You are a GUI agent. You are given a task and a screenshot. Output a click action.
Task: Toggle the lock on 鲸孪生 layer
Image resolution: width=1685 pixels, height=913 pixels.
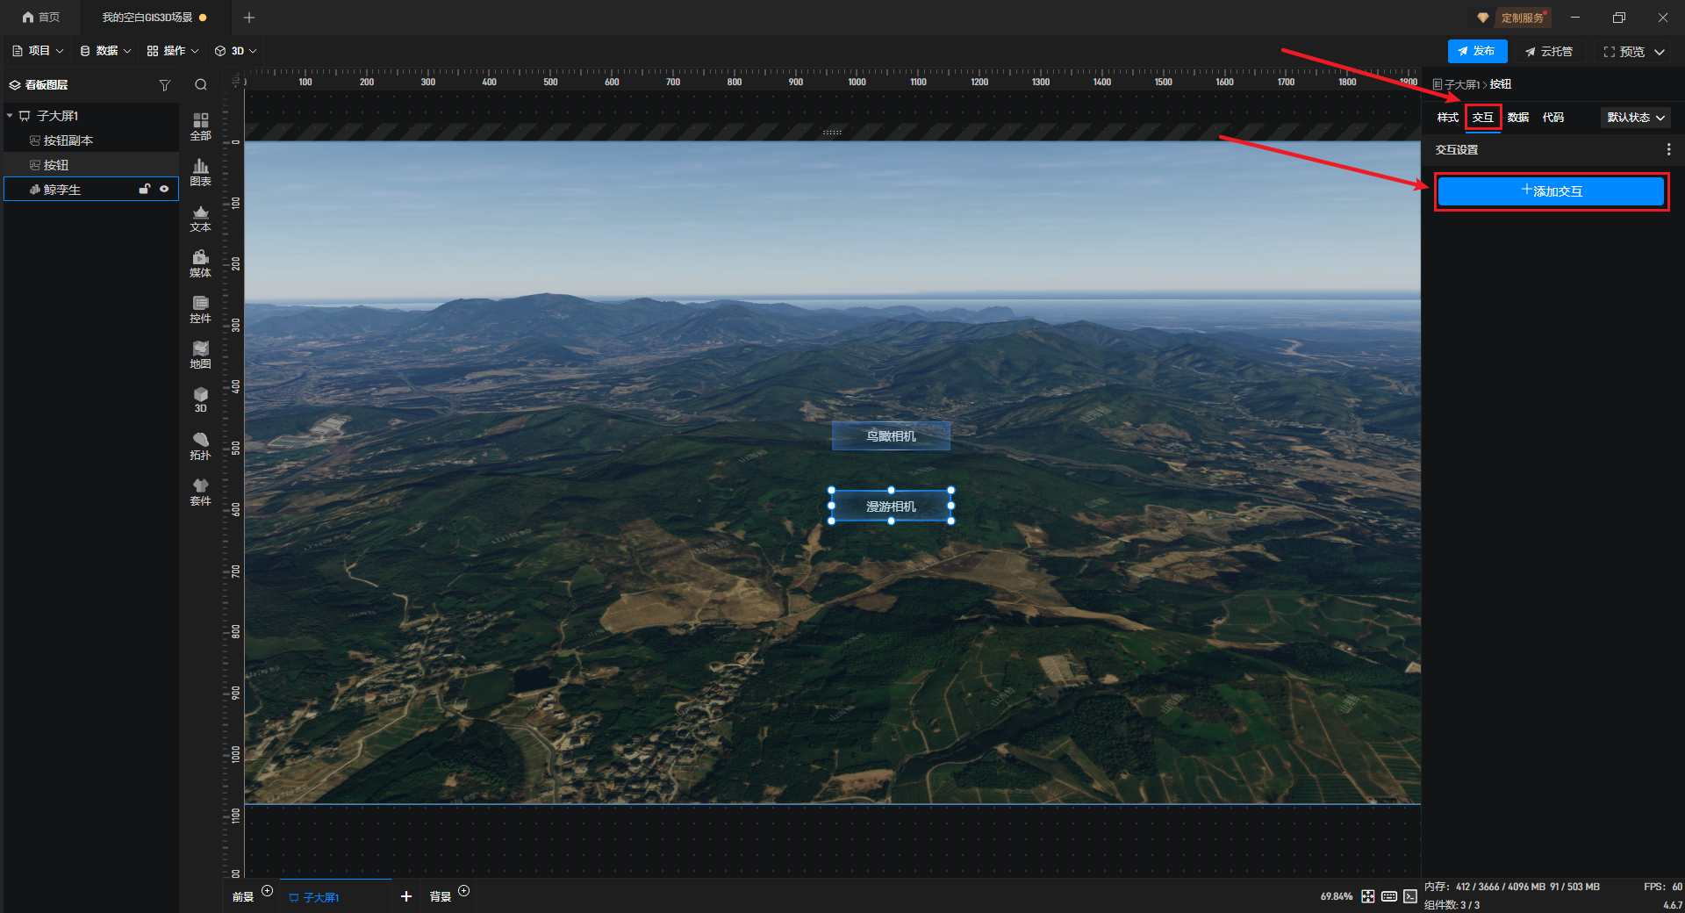click(x=145, y=189)
